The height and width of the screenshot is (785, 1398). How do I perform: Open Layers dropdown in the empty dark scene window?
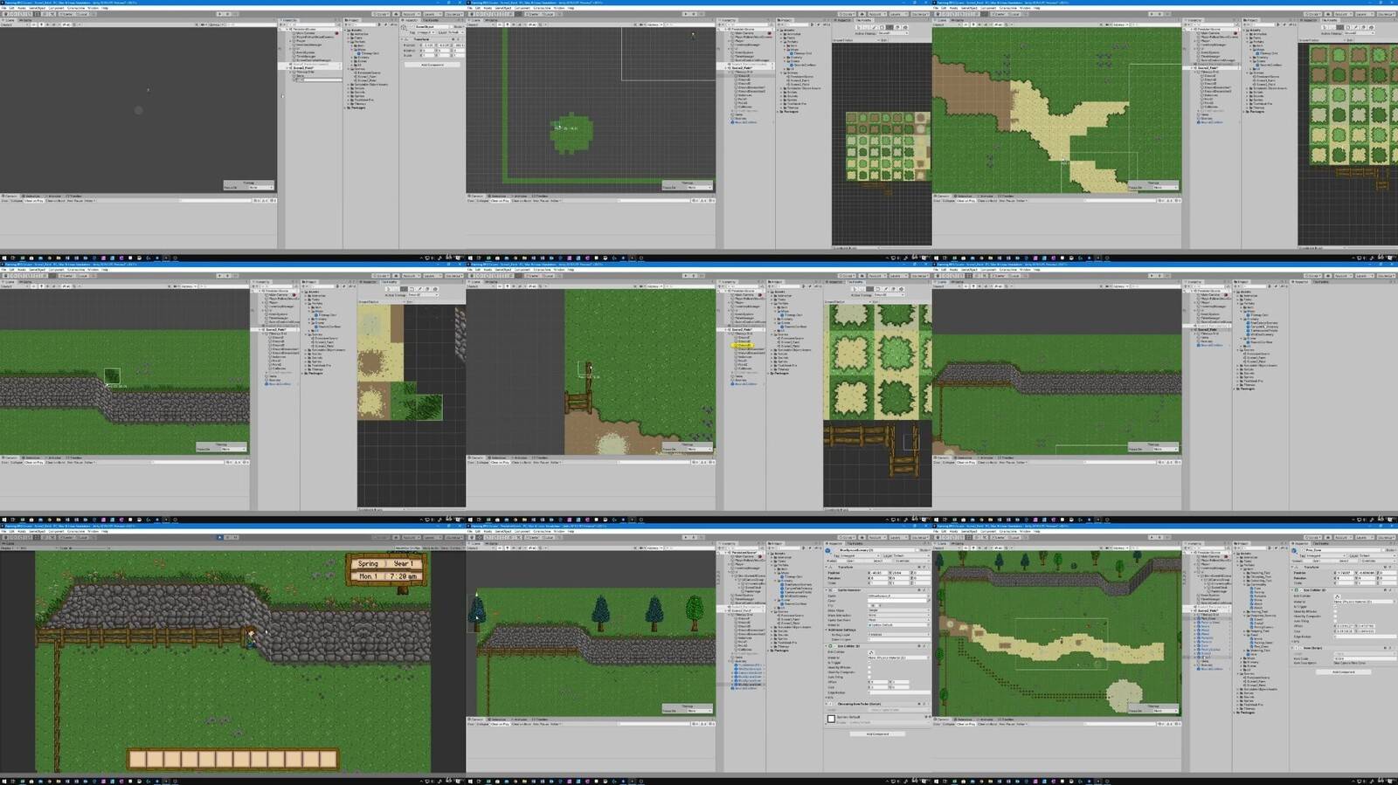click(432, 14)
